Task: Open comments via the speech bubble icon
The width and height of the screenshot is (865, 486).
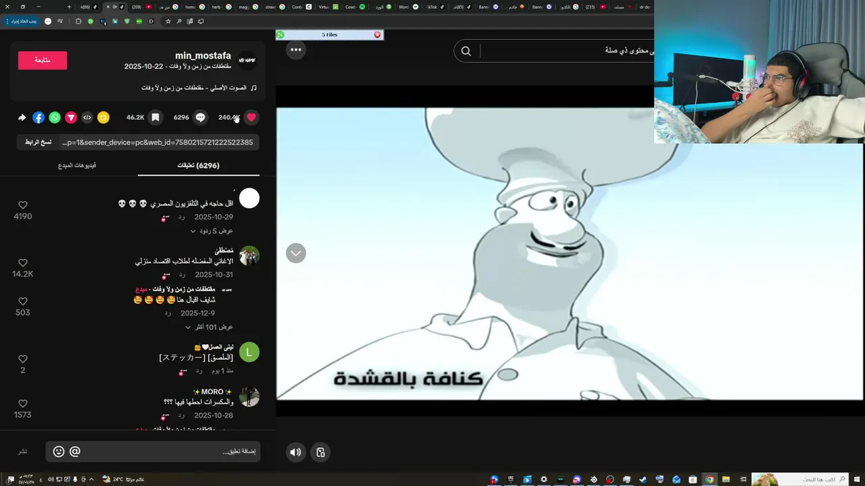Action: point(200,117)
